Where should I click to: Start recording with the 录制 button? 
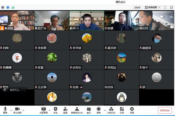(99, 110)
